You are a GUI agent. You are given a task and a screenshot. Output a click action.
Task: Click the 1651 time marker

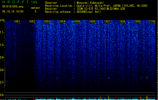pyautogui.click(x=17, y=21)
